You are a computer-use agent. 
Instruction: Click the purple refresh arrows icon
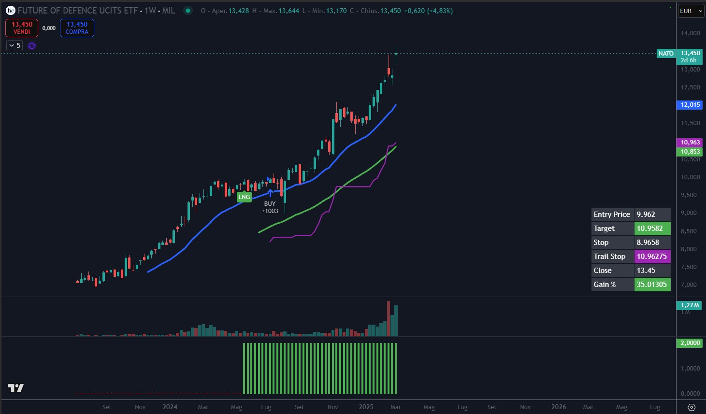[32, 45]
